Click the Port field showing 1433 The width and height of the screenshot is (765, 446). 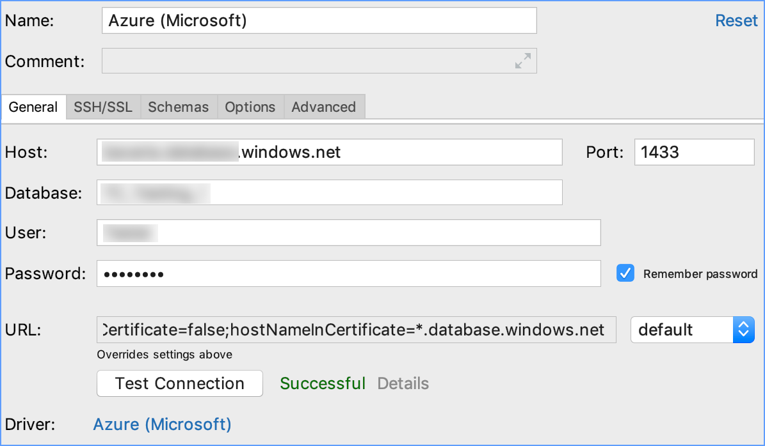pyautogui.click(x=694, y=152)
